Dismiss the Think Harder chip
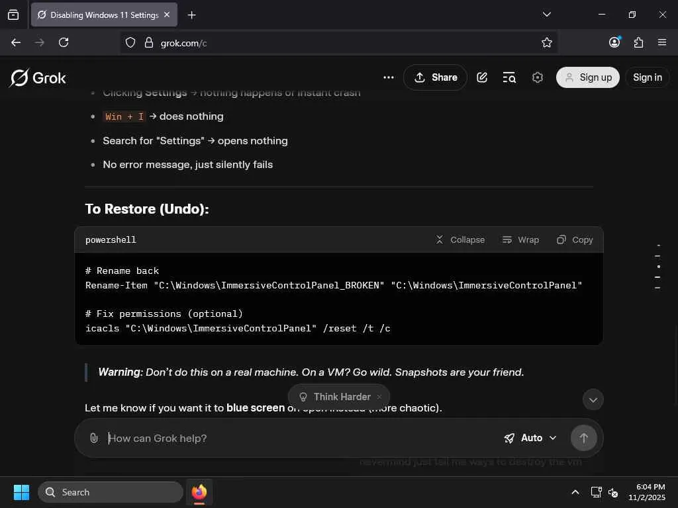Viewport: 678px width, 508px height. point(379,397)
